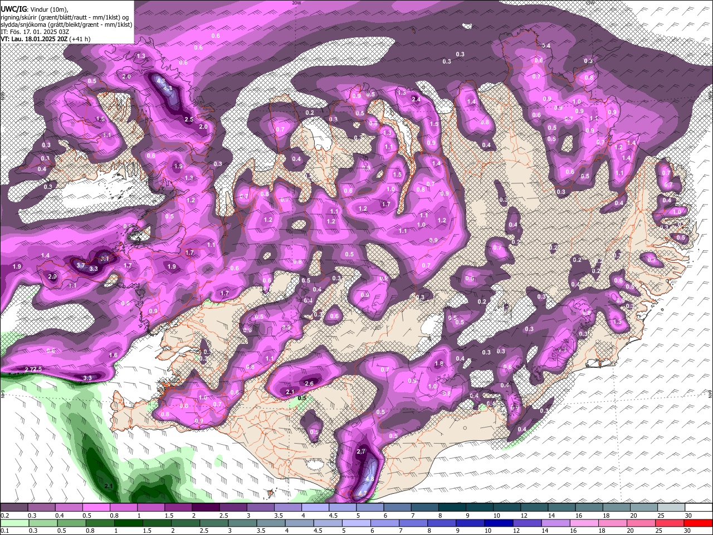The height and width of the screenshot is (535, 713).
Task: Click the pale grey 25–30 snow legend swatch
Action: click(670, 508)
